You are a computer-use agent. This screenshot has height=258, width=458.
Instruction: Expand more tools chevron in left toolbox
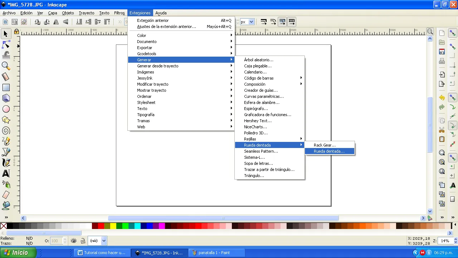(x=6, y=218)
